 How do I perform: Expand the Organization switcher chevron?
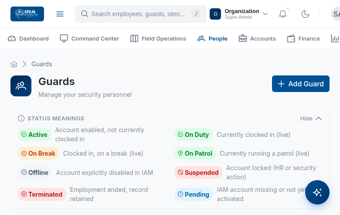265,14
